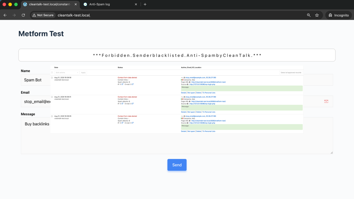Select the cleantalk-test.local/constant tab
The image size is (354, 199).
50,4
